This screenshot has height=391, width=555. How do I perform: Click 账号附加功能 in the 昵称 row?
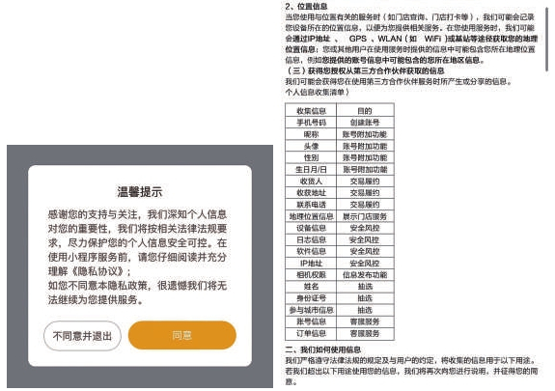365,134
